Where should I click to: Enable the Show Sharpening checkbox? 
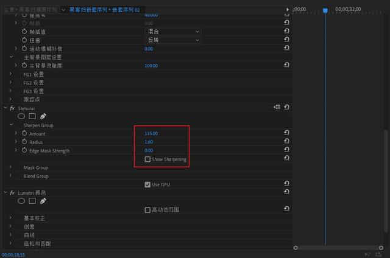147,159
